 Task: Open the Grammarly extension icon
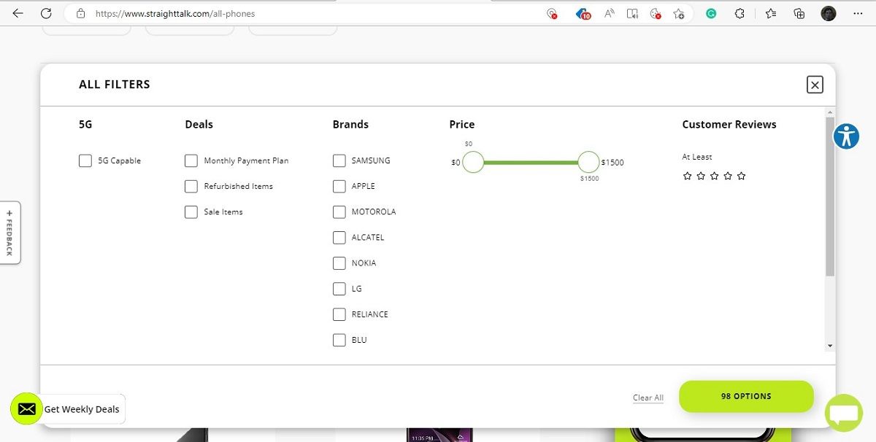(710, 13)
